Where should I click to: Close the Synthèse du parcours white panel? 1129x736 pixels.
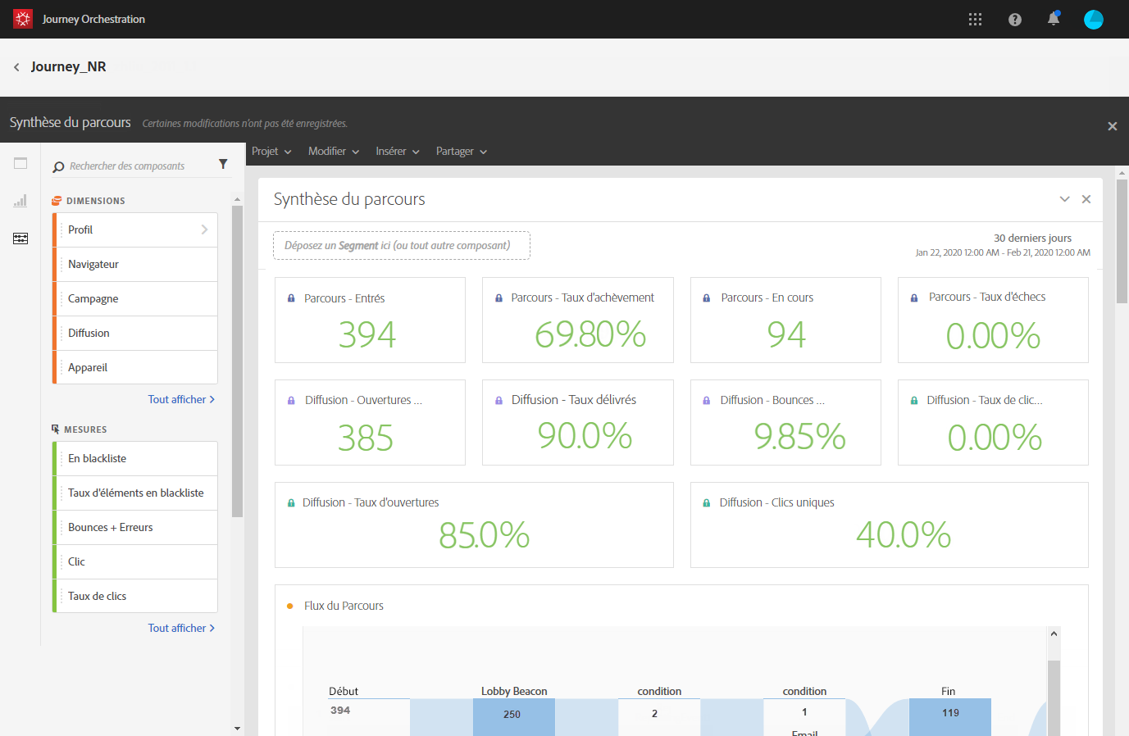click(1086, 199)
